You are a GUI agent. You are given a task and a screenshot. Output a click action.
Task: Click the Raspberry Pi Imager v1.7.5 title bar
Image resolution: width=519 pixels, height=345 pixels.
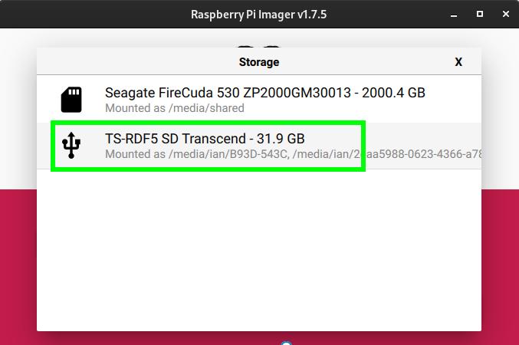point(259,14)
